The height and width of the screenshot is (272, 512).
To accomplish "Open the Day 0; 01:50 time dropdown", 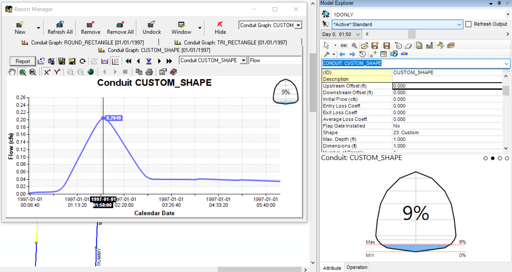I will click(x=358, y=34).
